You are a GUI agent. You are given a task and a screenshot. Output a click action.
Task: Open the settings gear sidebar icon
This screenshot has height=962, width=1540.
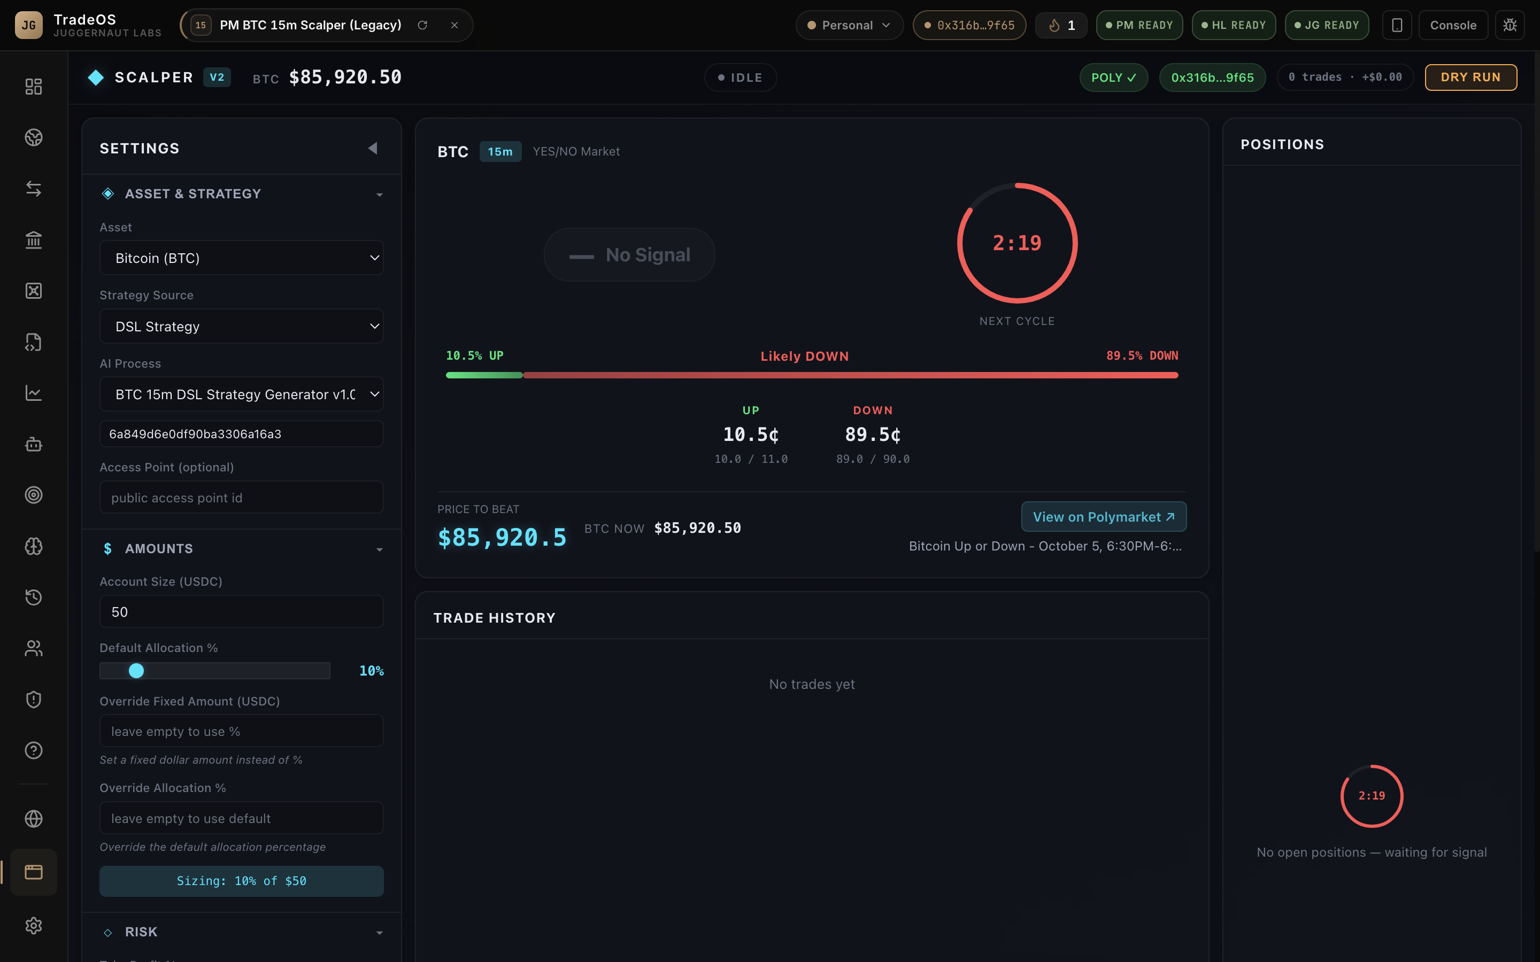coord(33,926)
